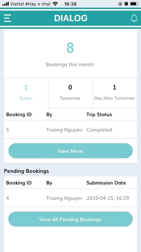Viewport: 141px width, 252px height.
Task: Tap the rotation lock status icon
Action: tap(120, 4)
